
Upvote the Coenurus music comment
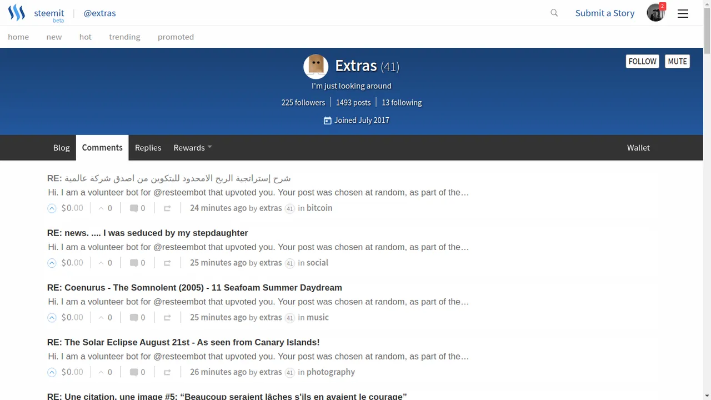point(52,318)
